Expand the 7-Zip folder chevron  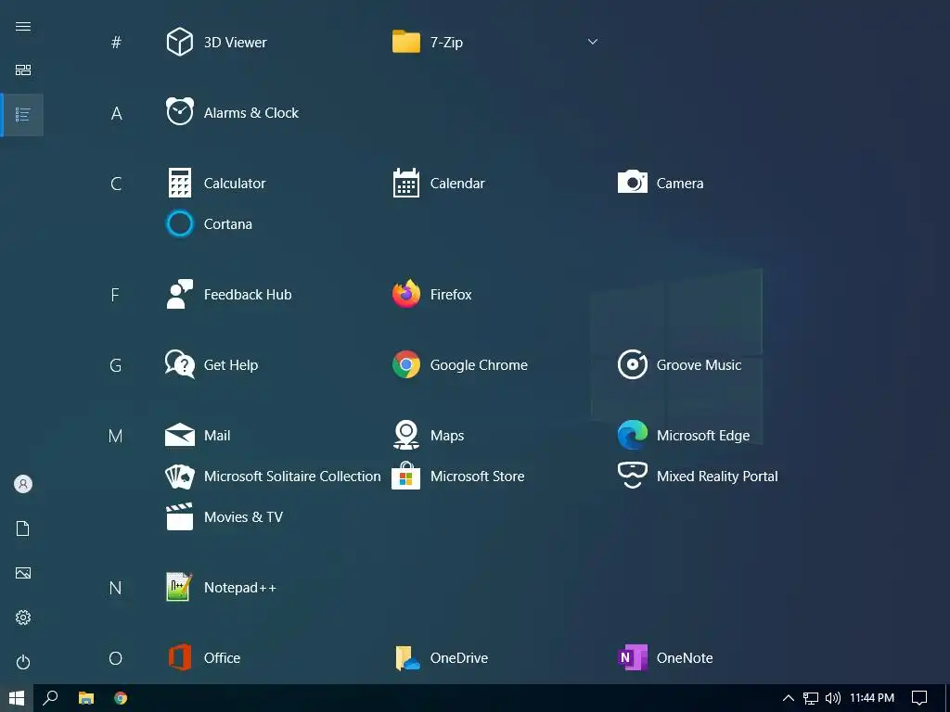[593, 42]
